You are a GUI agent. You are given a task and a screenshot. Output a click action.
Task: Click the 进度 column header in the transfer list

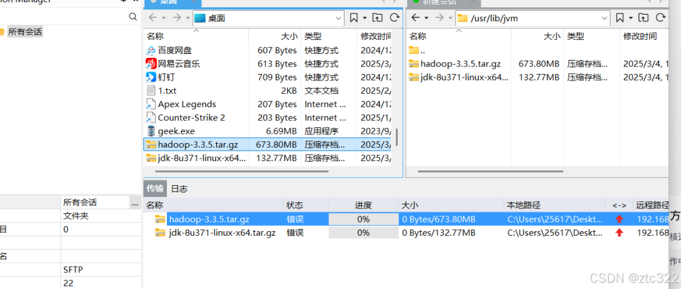tap(364, 205)
